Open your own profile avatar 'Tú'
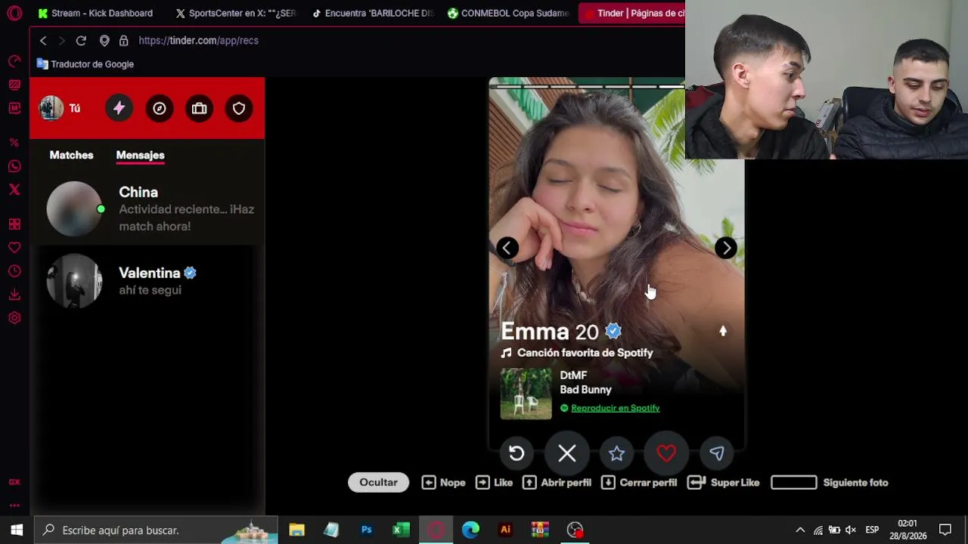This screenshot has width=968, height=544. tap(60, 108)
